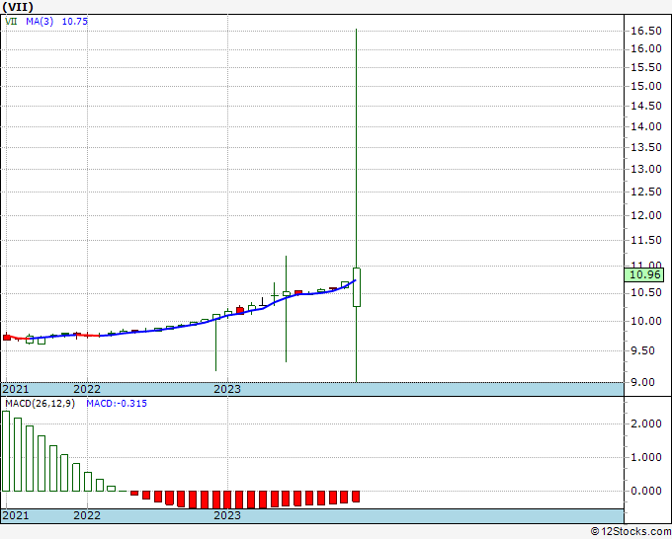Viewport: 672px width, 539px height.
Task: Click the 10.75 moving average value
Action: pos(74,21)
